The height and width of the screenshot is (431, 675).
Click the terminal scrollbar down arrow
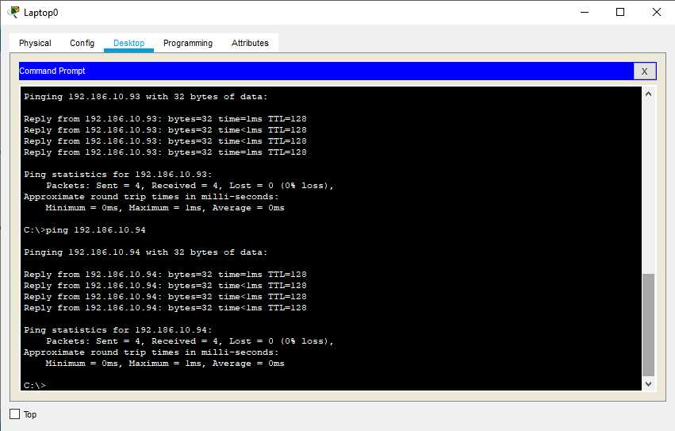(x=648, y=383)
